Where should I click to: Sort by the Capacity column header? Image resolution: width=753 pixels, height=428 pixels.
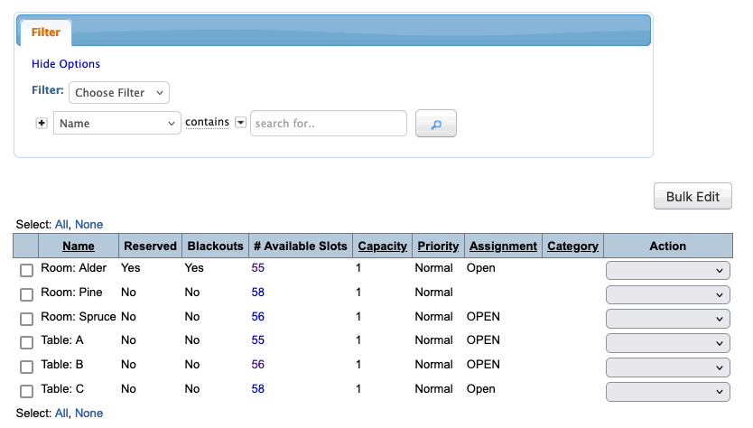382,246
